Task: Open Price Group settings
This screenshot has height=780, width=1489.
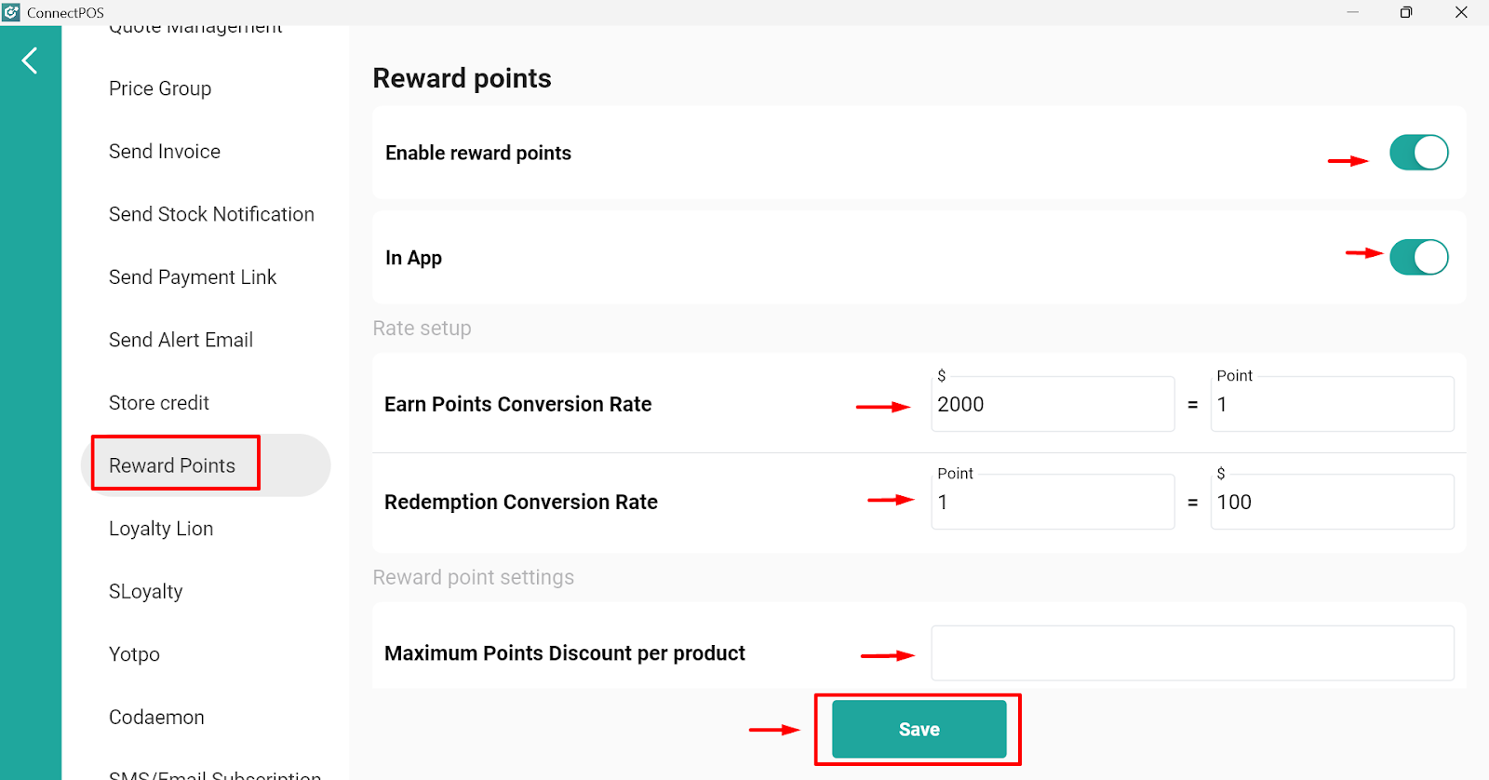Action: [x=160, y=88]
